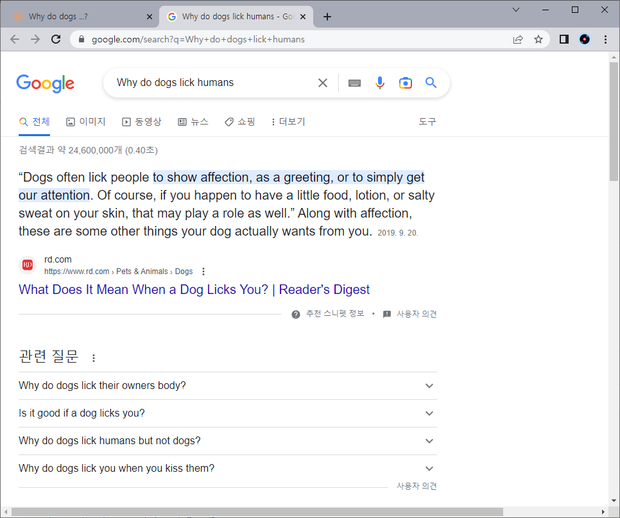The image size is (620, 518).
Task: Switch to 이미지 results
Action: pos(86,121)
